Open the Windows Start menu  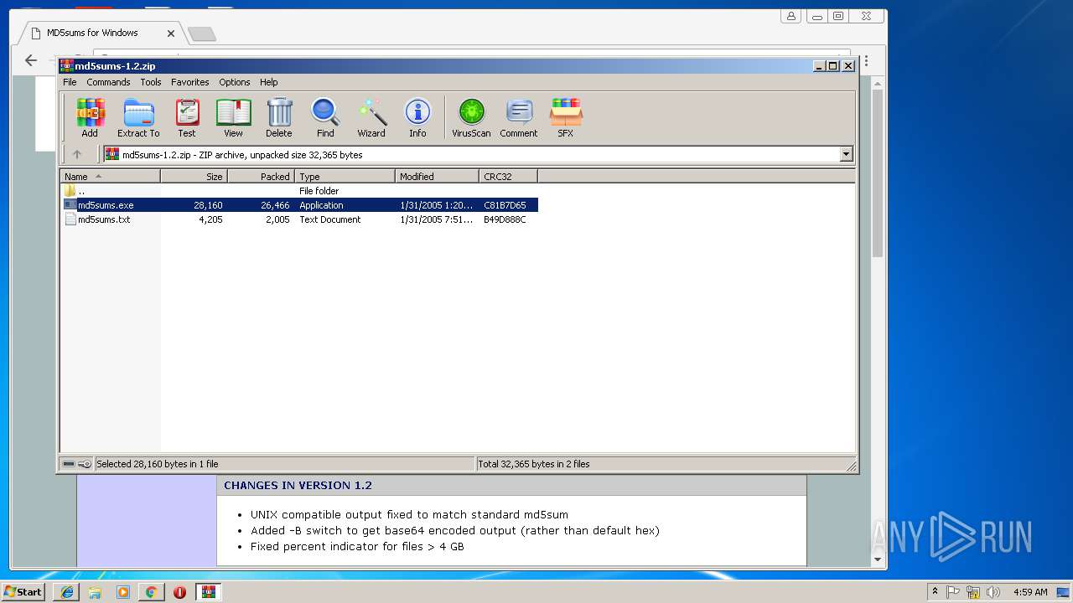click(x=23, y=592)
